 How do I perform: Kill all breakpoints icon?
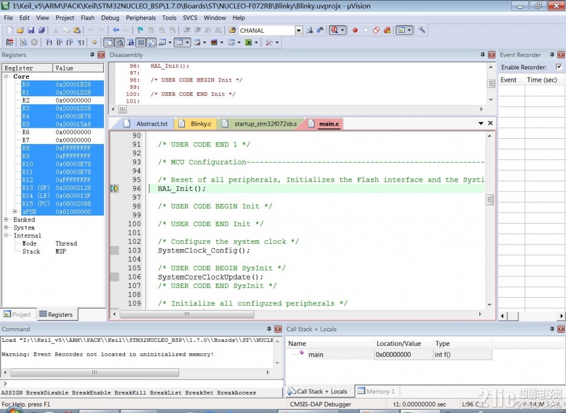tap(387, 30)
